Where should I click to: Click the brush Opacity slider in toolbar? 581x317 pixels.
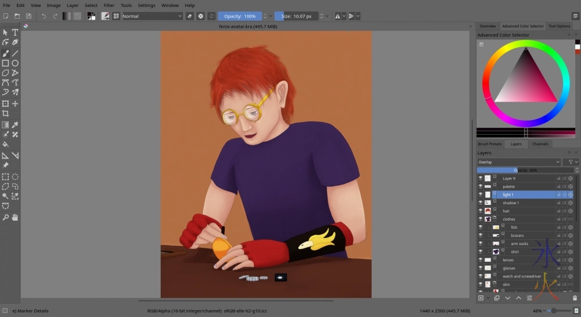pos(239,16)
